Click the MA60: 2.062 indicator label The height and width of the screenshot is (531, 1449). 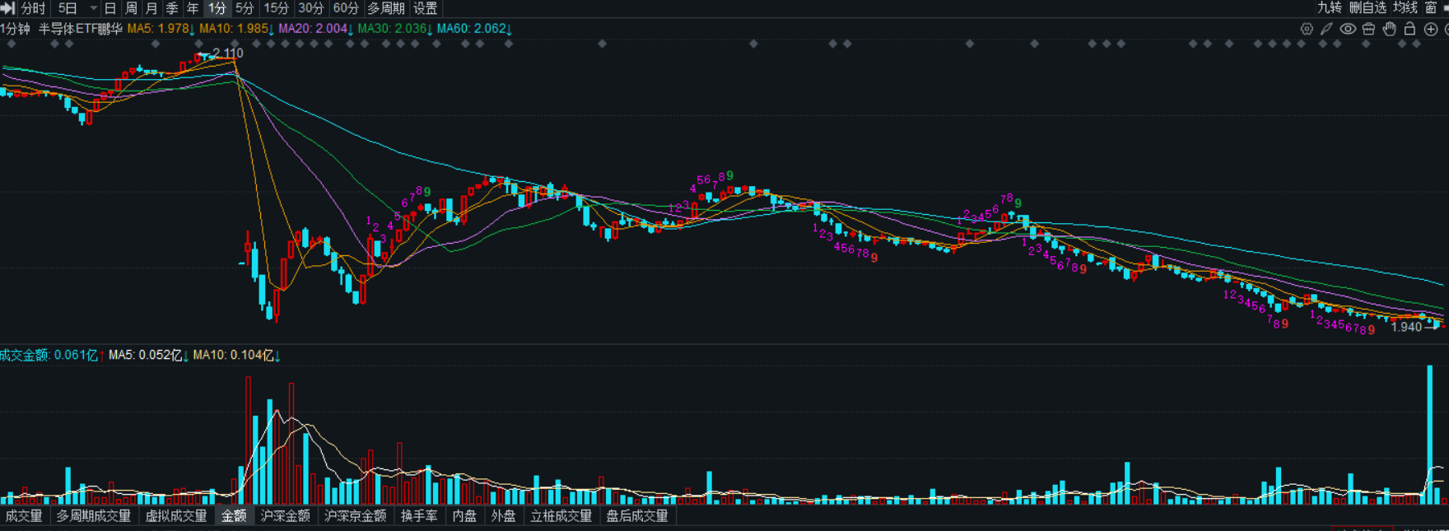click(x=474, y=29)
